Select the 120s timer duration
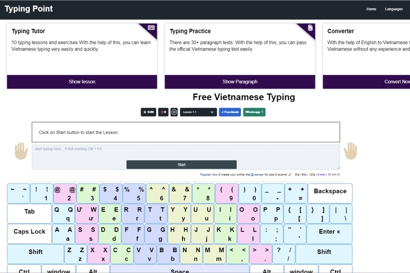This screenshot has height=273, width=410. click(312, 175)
